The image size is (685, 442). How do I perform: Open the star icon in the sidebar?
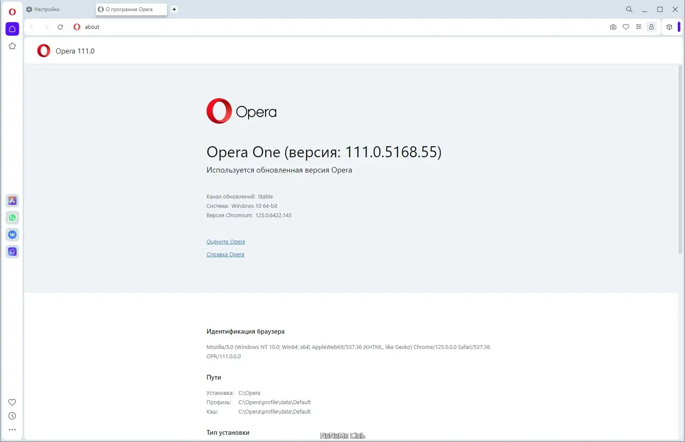(12, 46)
